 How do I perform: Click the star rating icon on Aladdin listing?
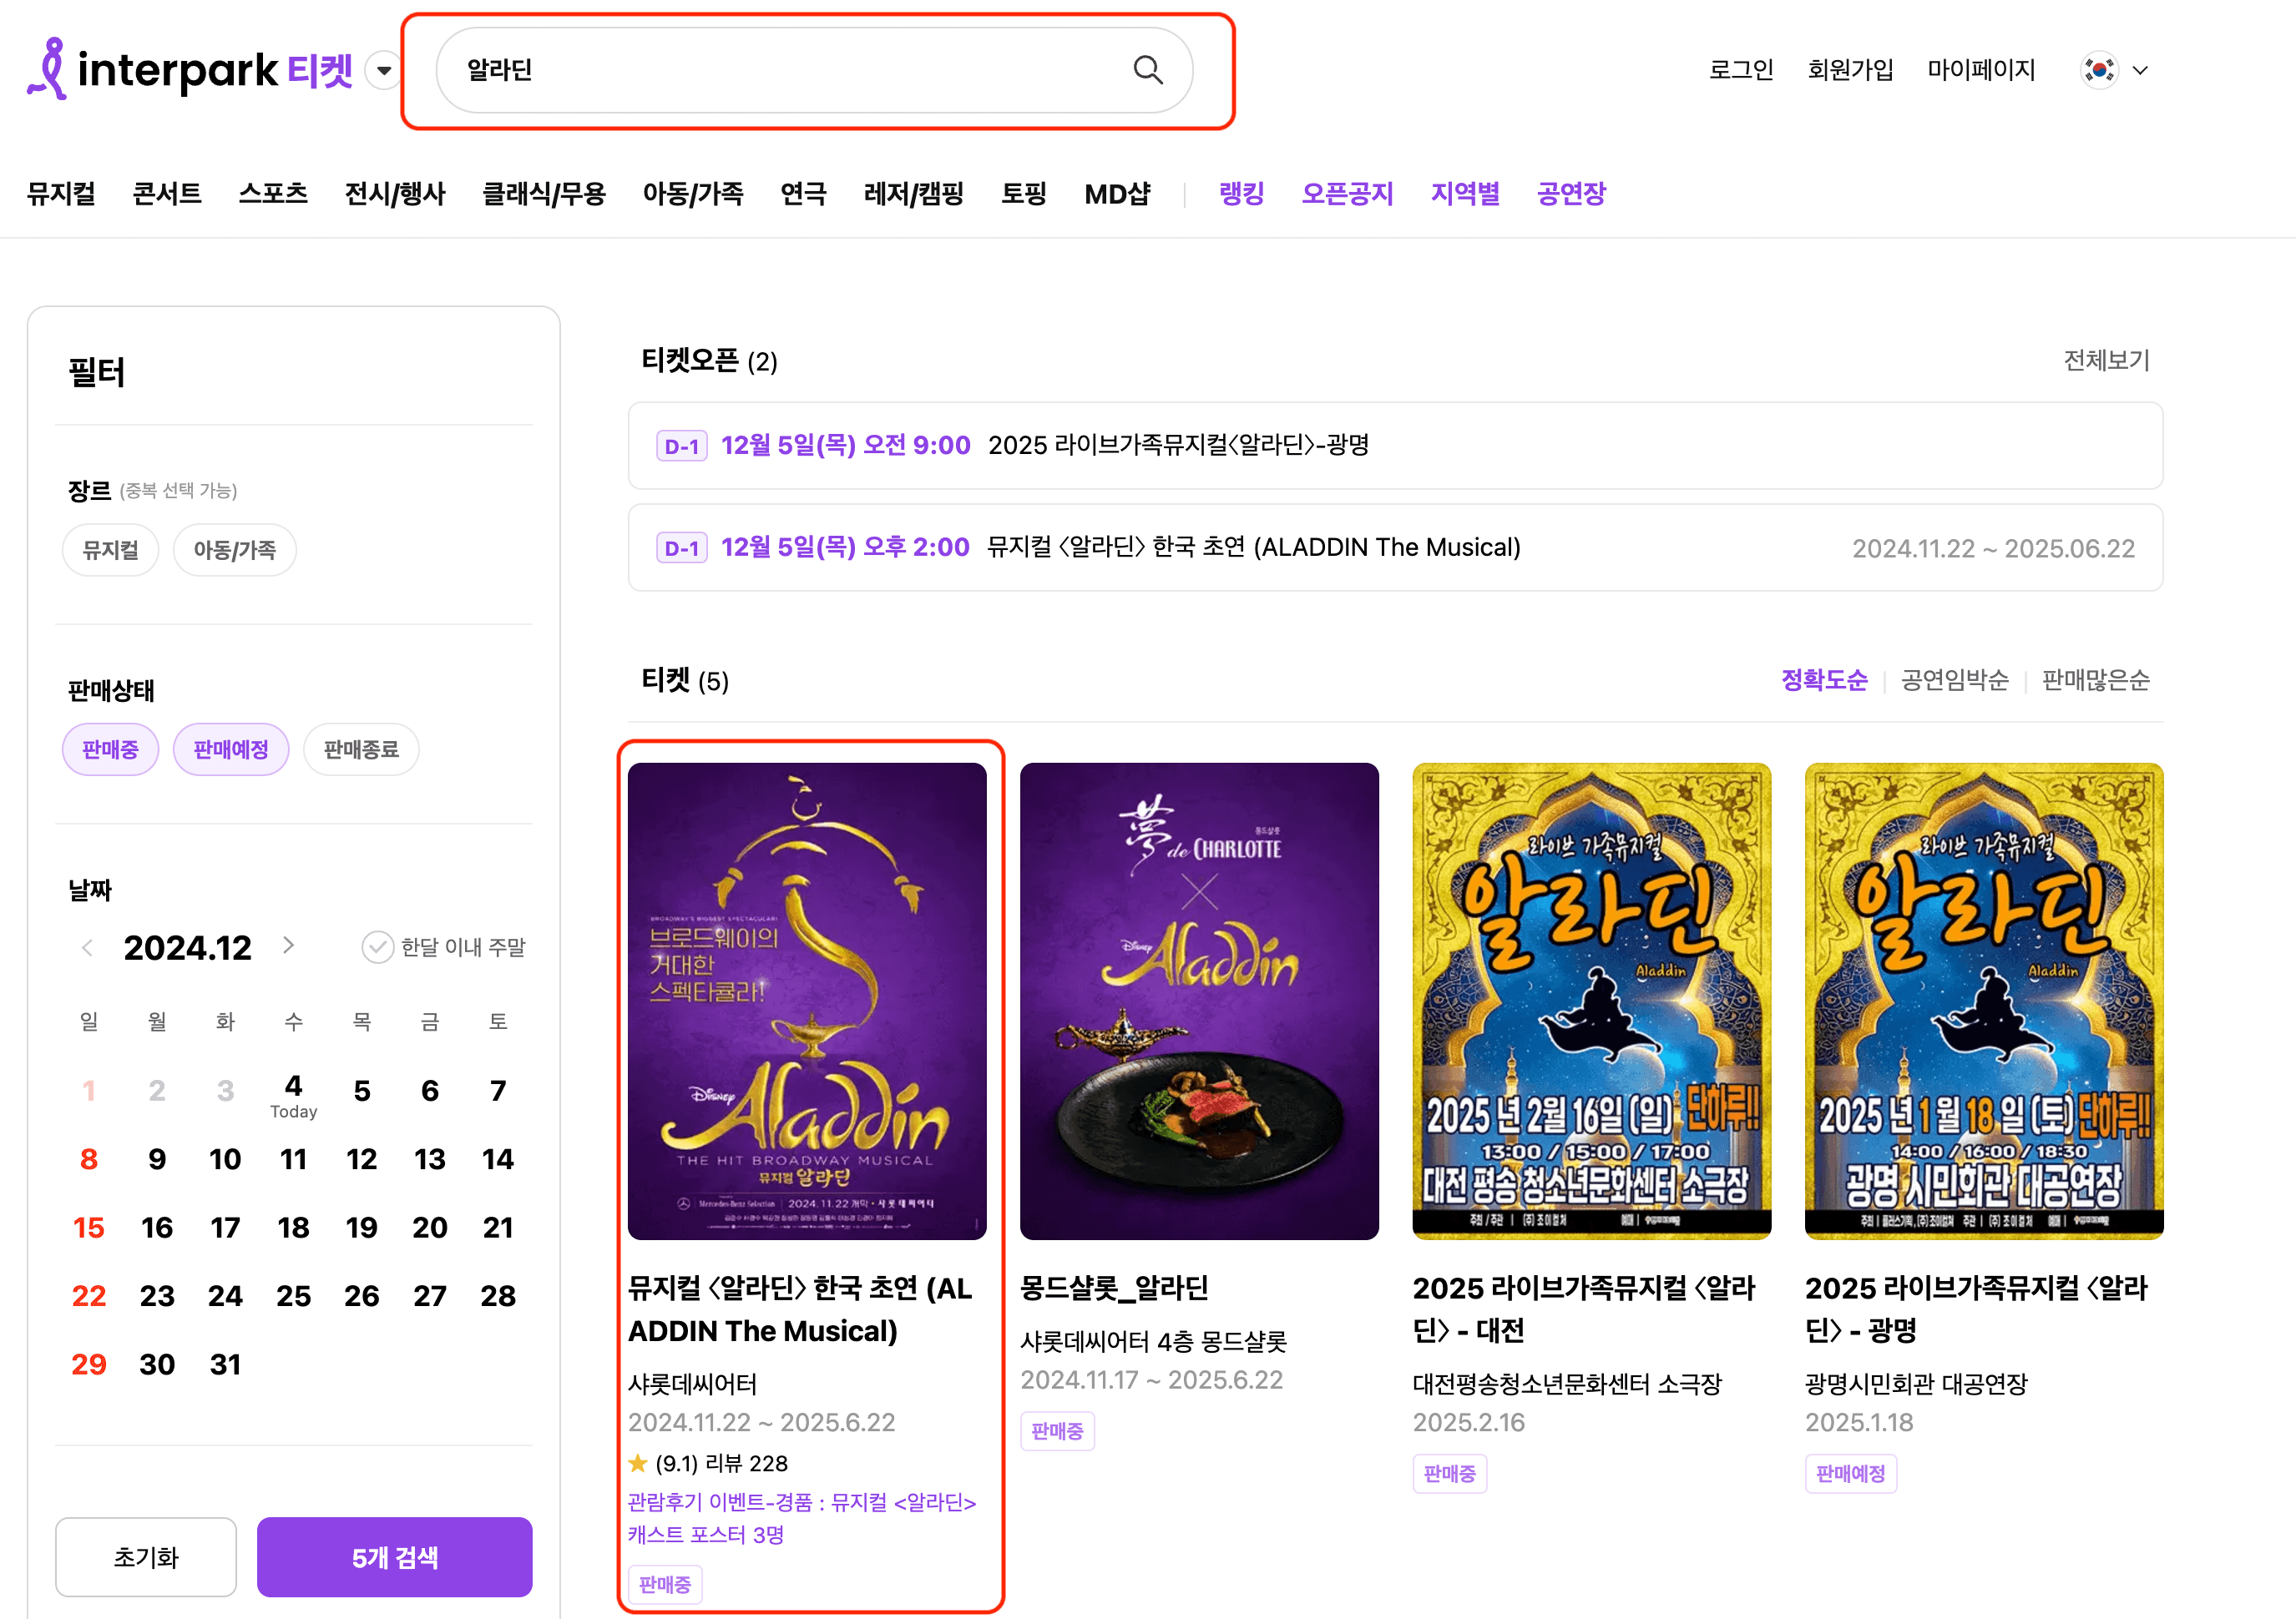[x=637, y=1463]
